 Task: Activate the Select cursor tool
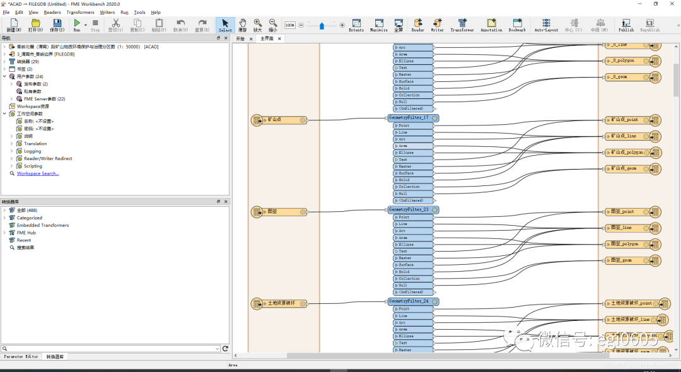pos(225,24)
